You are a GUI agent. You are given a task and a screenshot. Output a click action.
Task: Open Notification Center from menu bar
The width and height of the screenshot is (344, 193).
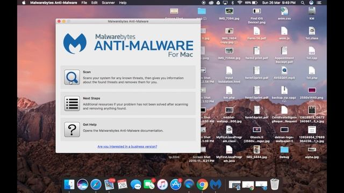point(319,3)
